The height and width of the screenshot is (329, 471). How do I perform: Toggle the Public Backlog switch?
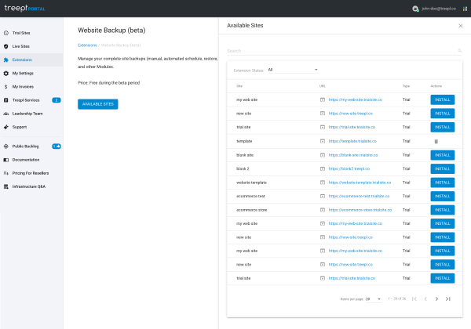57,146
